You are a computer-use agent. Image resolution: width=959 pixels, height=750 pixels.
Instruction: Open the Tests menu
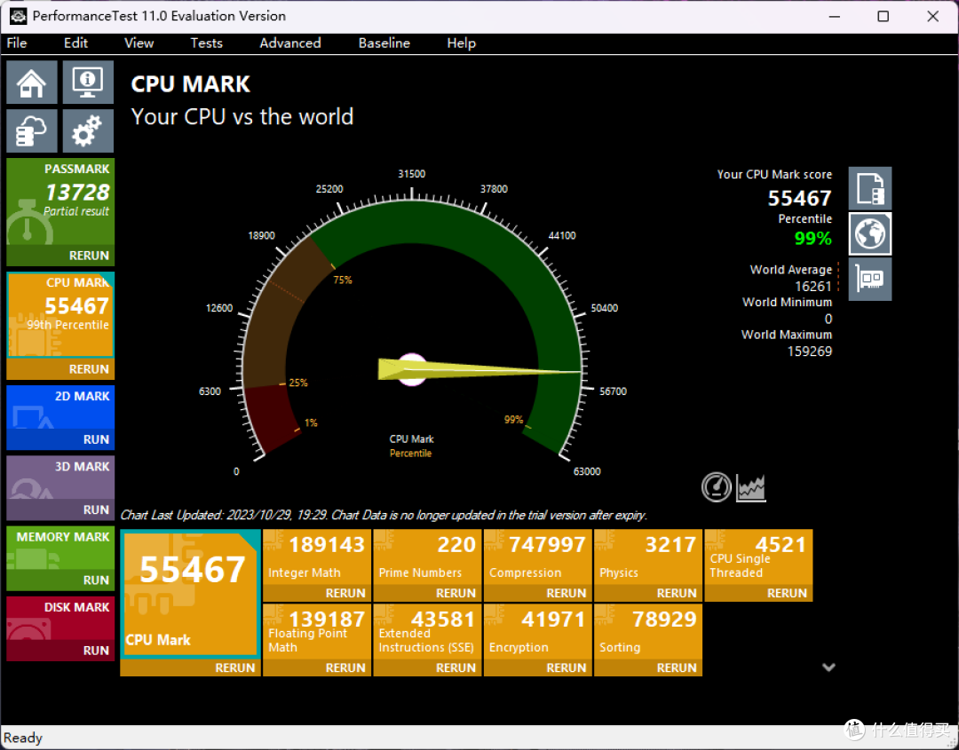coord(206,43)
